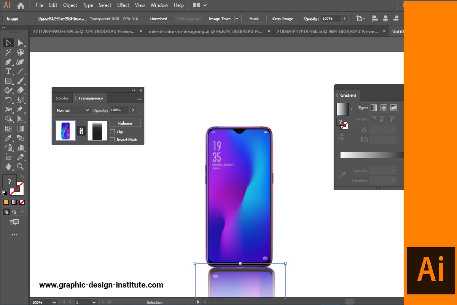Click the Unembed button

point(159,19)
